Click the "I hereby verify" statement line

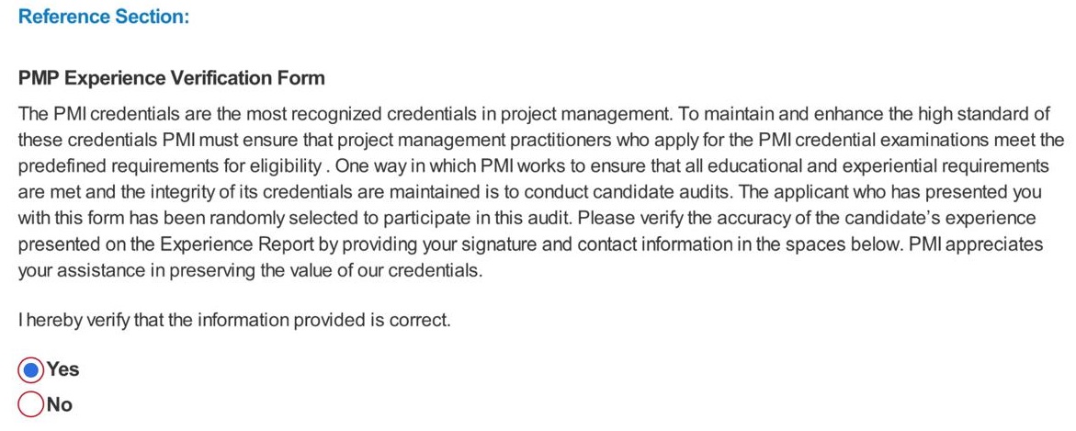234,322
